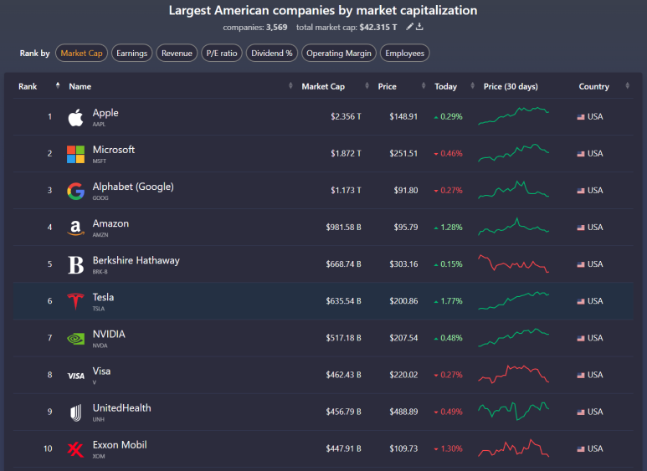
Task: Rank by Dividend %
Action: point(271,54)
